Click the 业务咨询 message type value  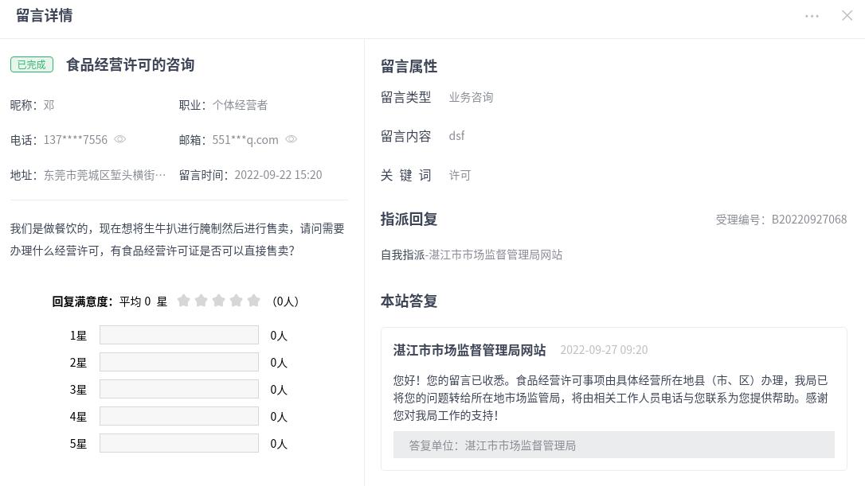[x=471, y=97]
